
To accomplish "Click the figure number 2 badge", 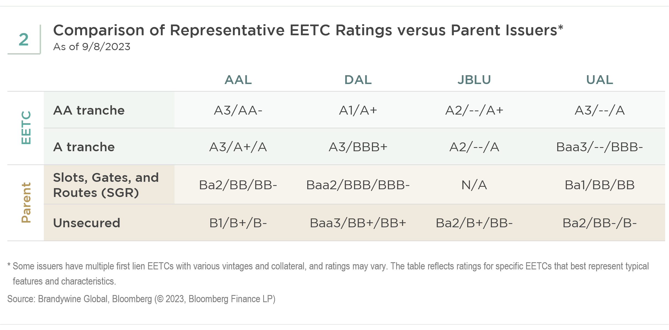I will click(x=24, y=39).
